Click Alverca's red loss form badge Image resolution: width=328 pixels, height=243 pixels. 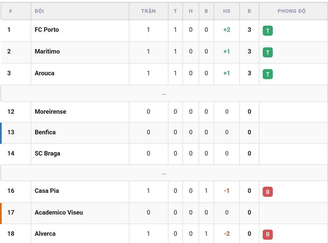268,234
